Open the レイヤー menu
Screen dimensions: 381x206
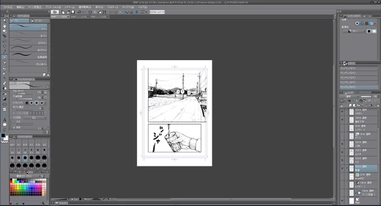(x=69, y=7)
